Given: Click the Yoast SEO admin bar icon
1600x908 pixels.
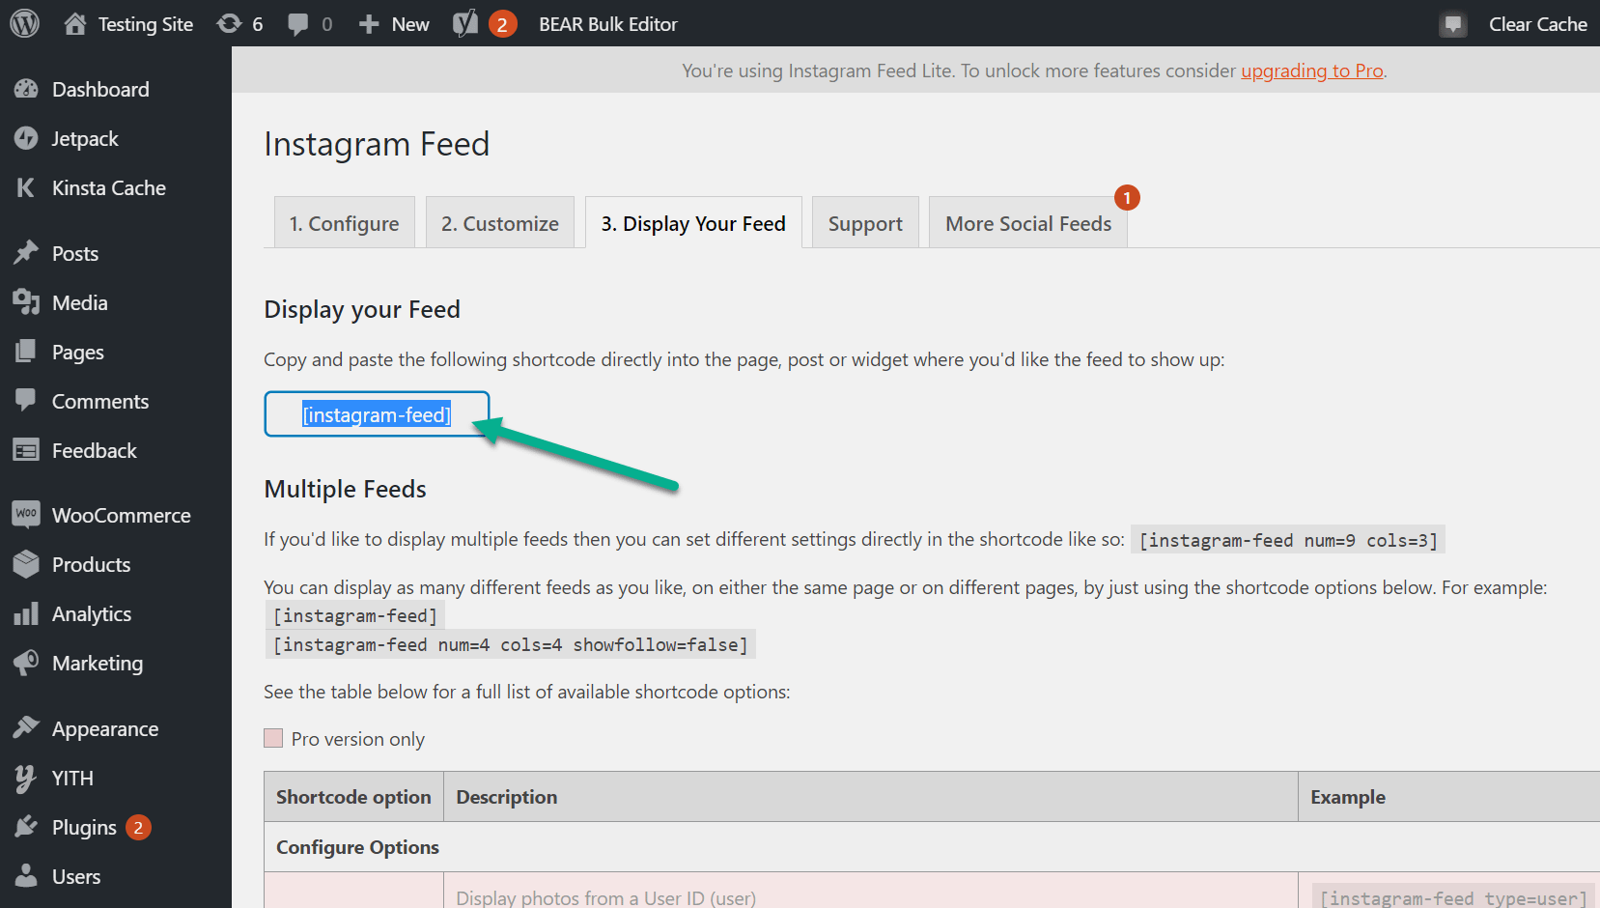Looking at the screenshot, I should 467,23.
